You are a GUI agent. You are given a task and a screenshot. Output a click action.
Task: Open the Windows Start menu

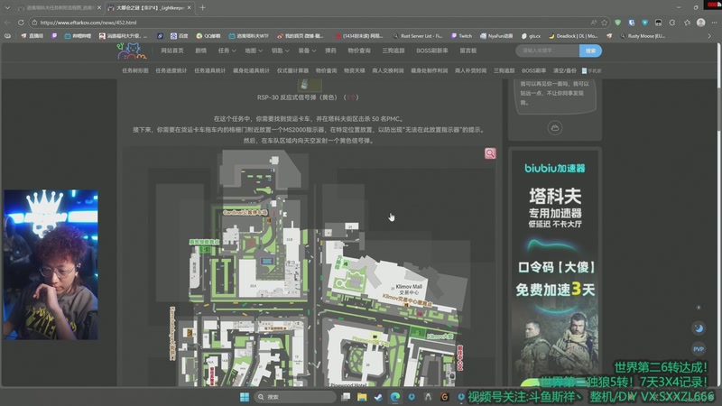(245, 397)
